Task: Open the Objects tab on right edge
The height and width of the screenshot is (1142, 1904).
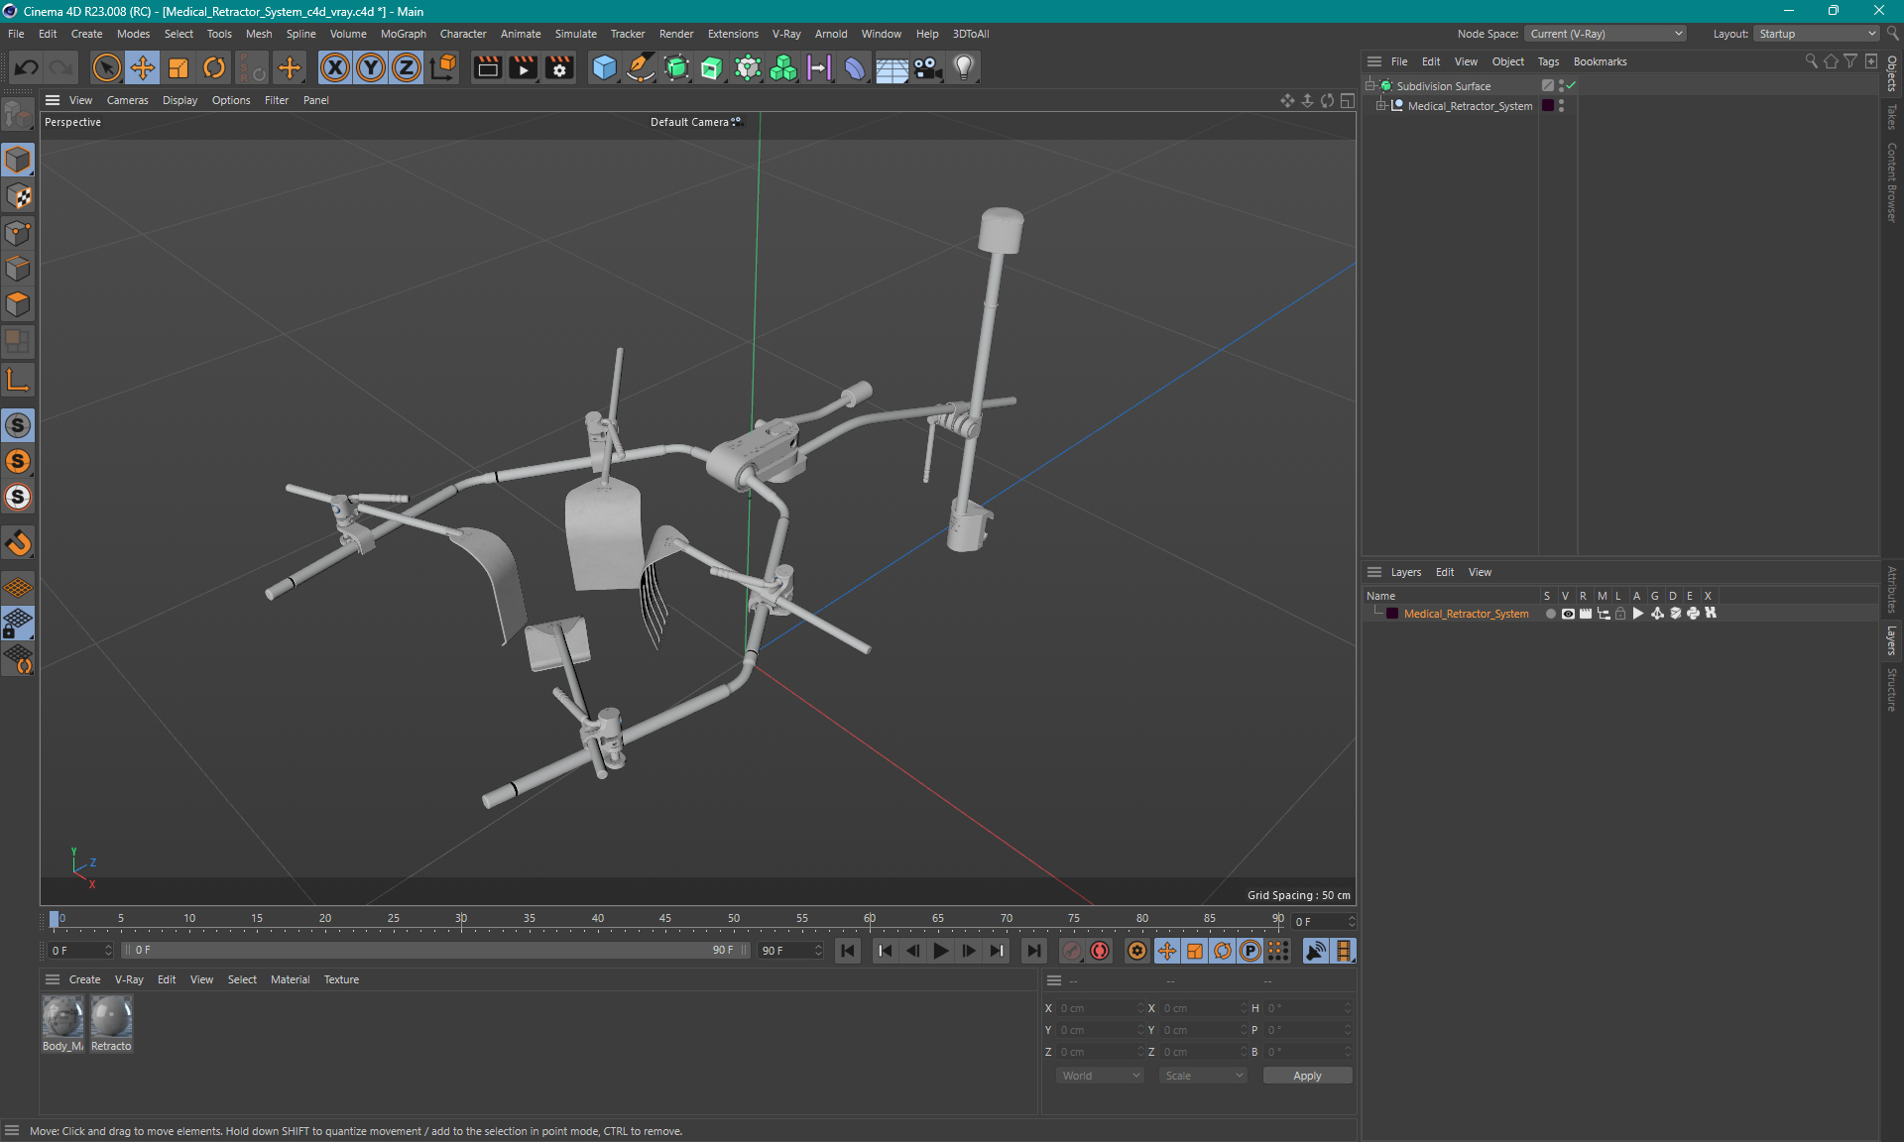Action: (x=1892, y=73)
